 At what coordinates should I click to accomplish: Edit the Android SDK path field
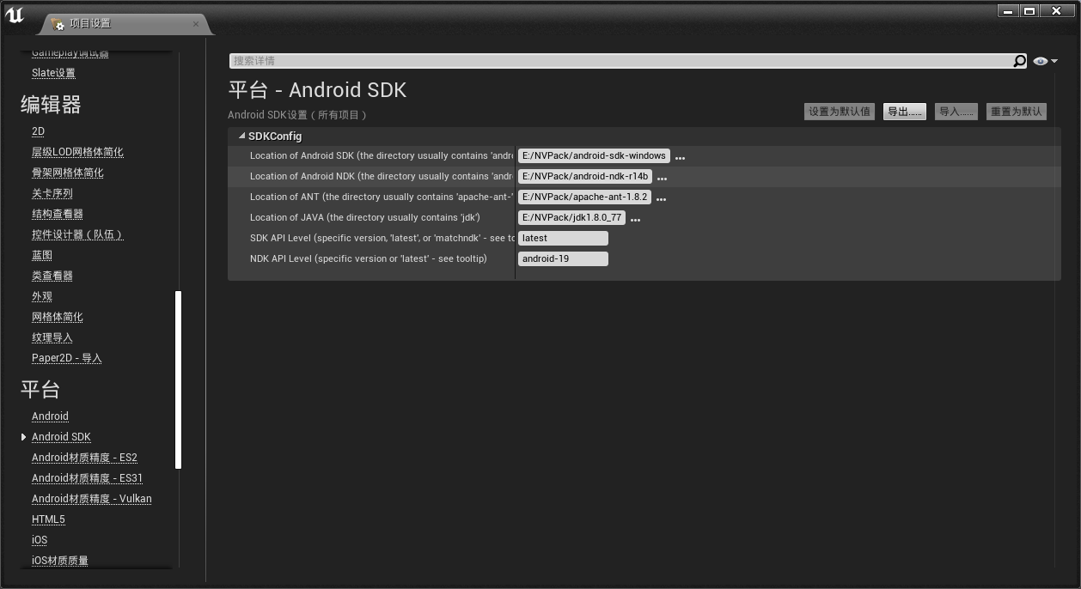[x=594, y=155]
